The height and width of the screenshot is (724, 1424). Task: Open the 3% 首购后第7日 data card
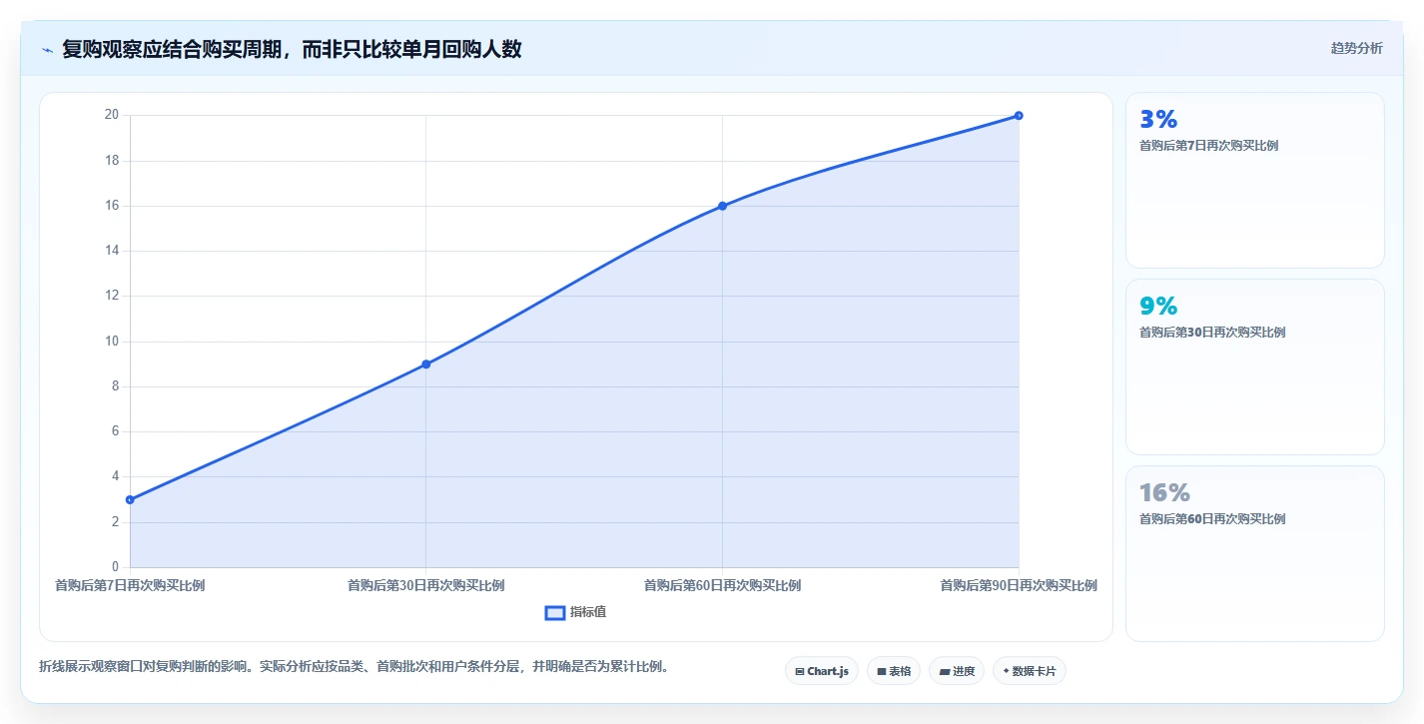[x=1255, y=181]
